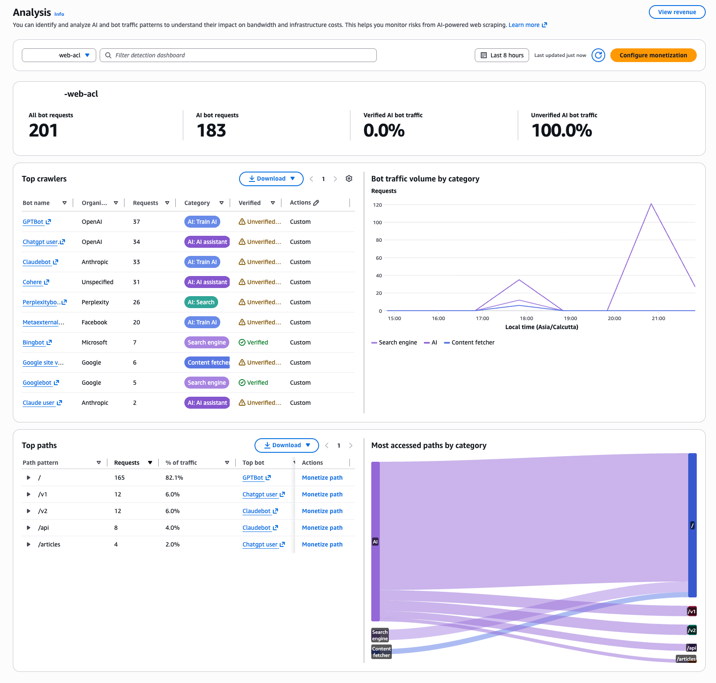Click the /v1 node in Sankey diagram
The width and height of the screenshot is (716, 683).
(x=692, y=612)
